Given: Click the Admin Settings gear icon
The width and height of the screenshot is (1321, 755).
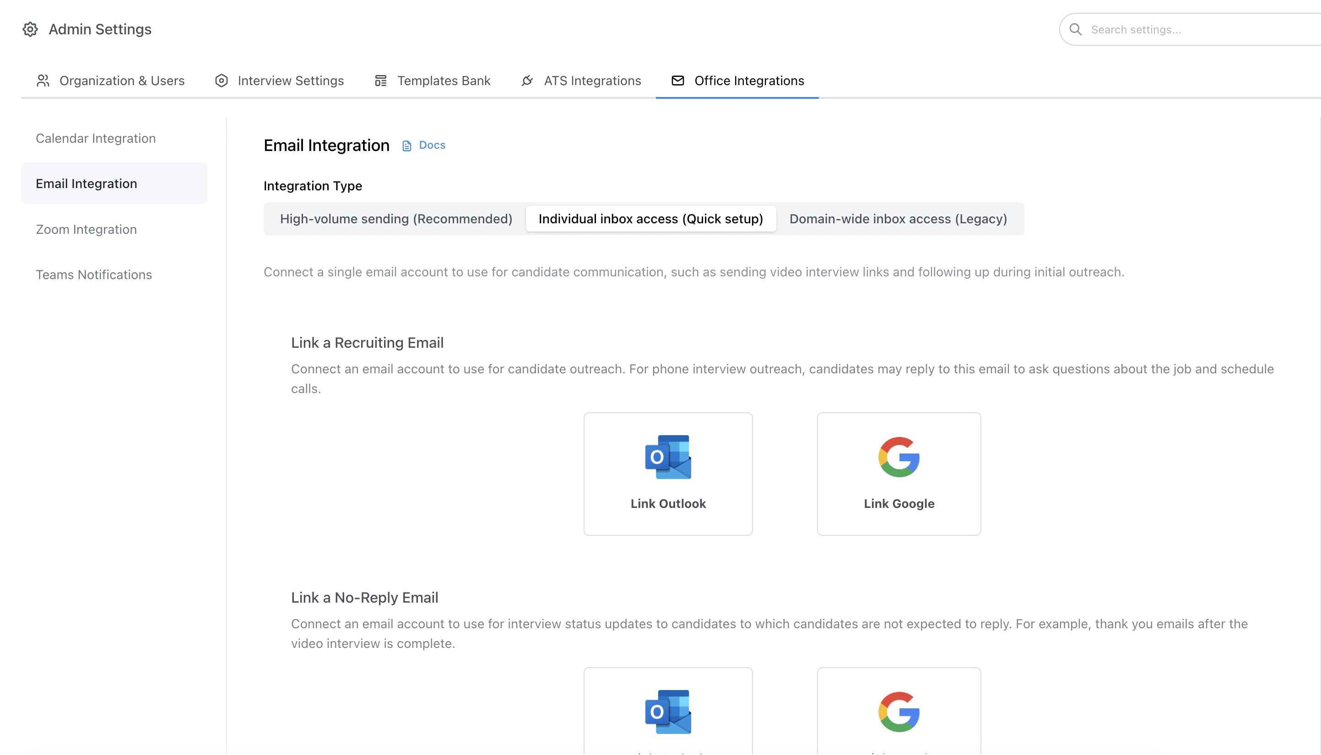Looking at the screenshot, I should coord(30,29).
